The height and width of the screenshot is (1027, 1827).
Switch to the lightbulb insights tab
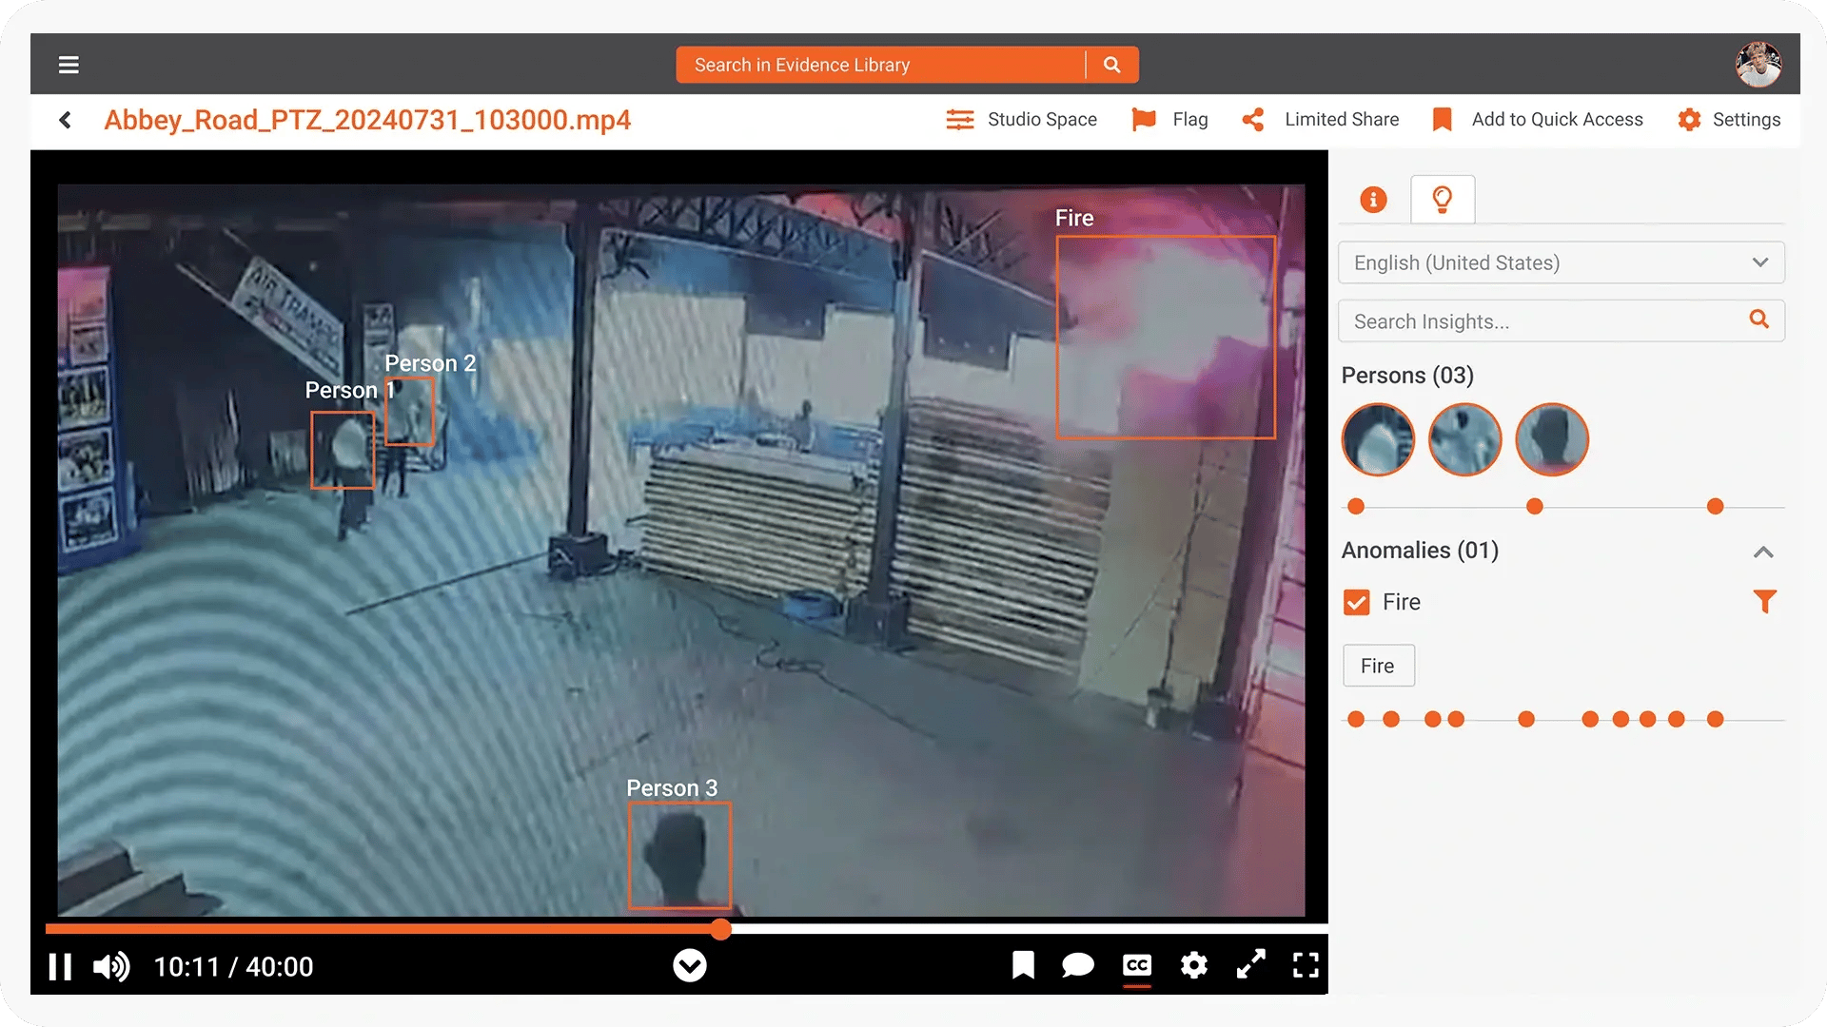point(1443,200)
